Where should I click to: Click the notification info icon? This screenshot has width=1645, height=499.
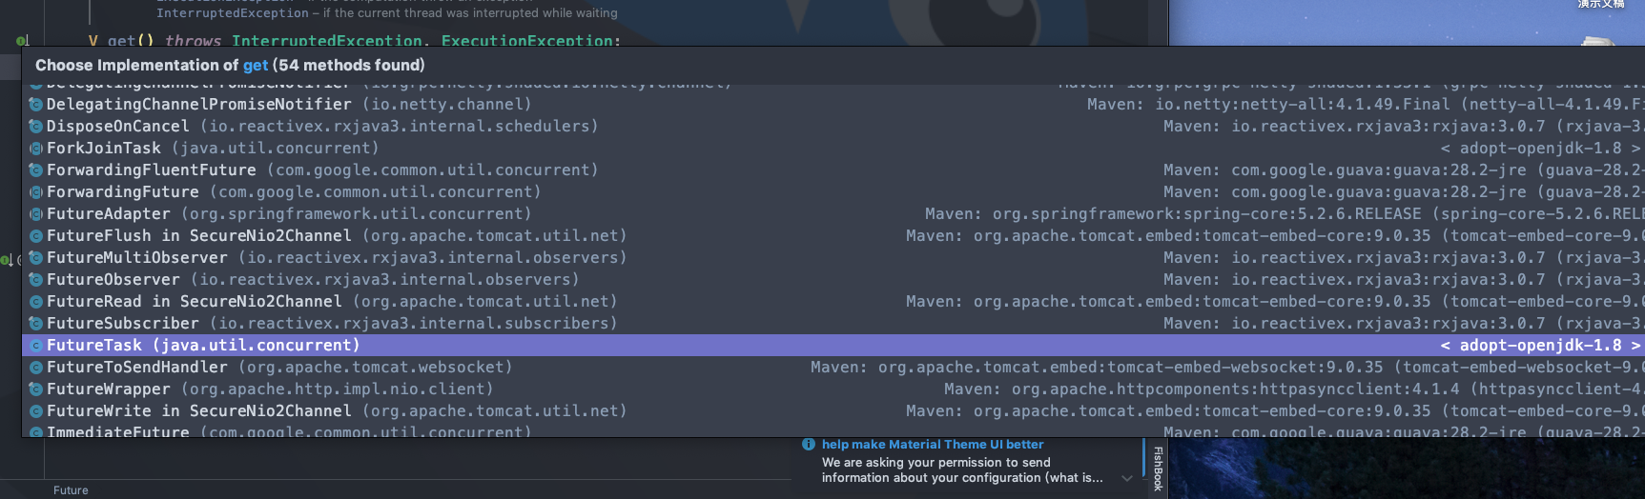(x=809, y=445)
